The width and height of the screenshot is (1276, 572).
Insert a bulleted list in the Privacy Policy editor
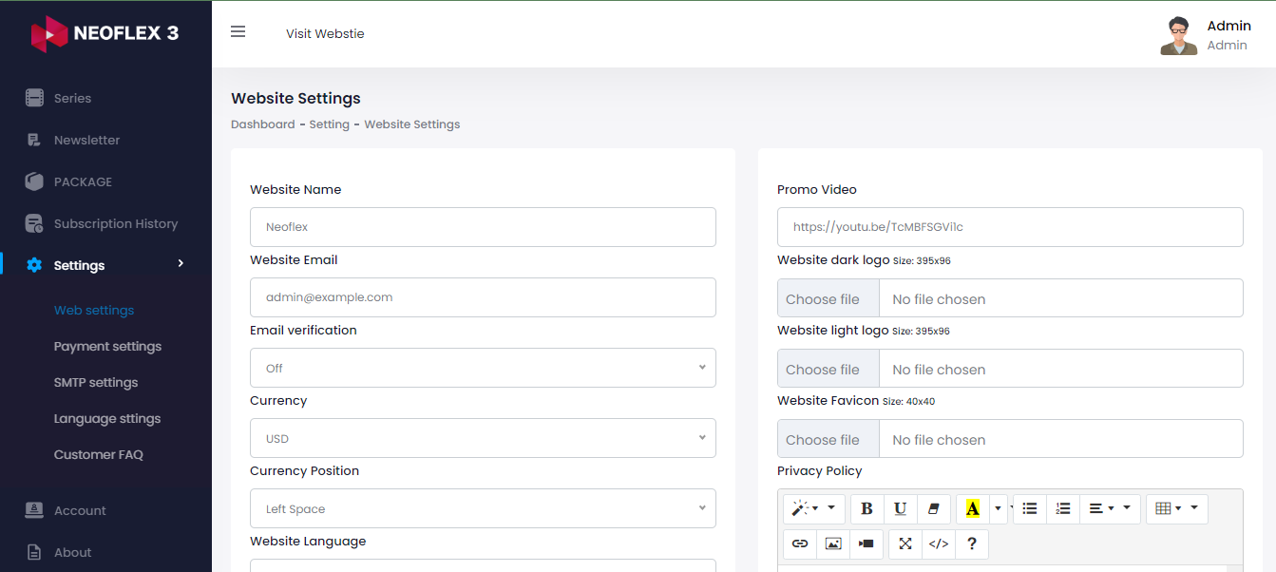(x=1029, y=508)
